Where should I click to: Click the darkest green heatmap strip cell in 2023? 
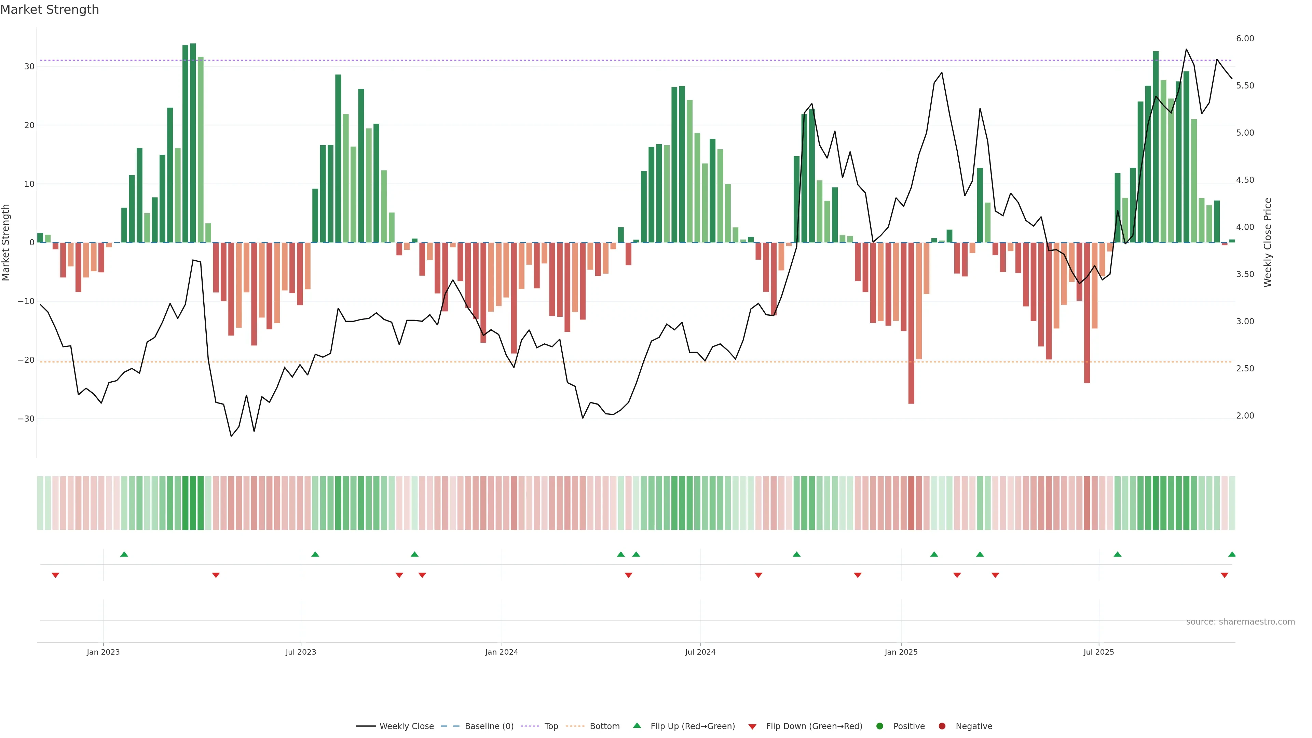193,503
